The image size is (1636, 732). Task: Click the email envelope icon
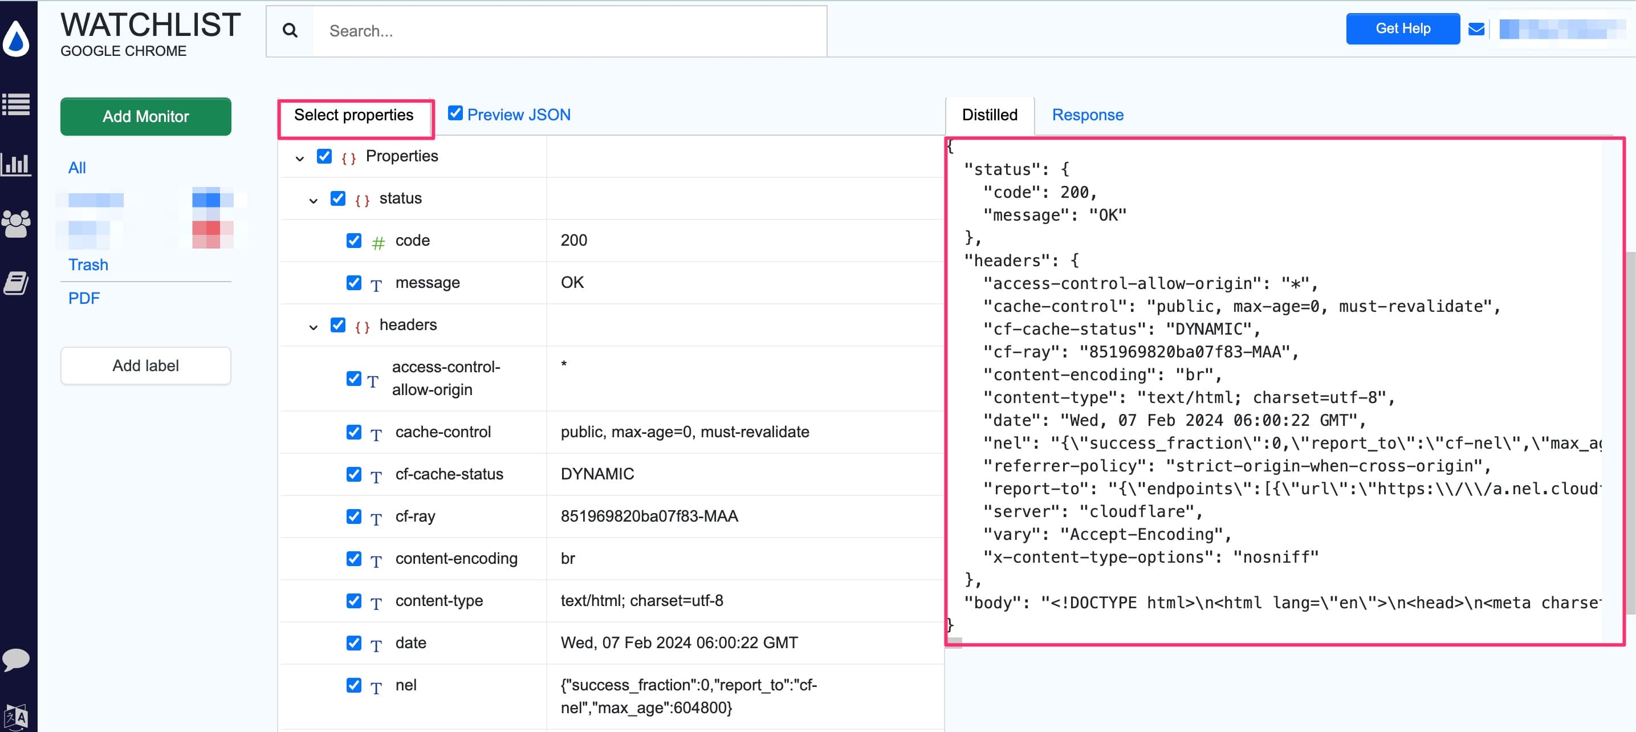coord(1475,28)
